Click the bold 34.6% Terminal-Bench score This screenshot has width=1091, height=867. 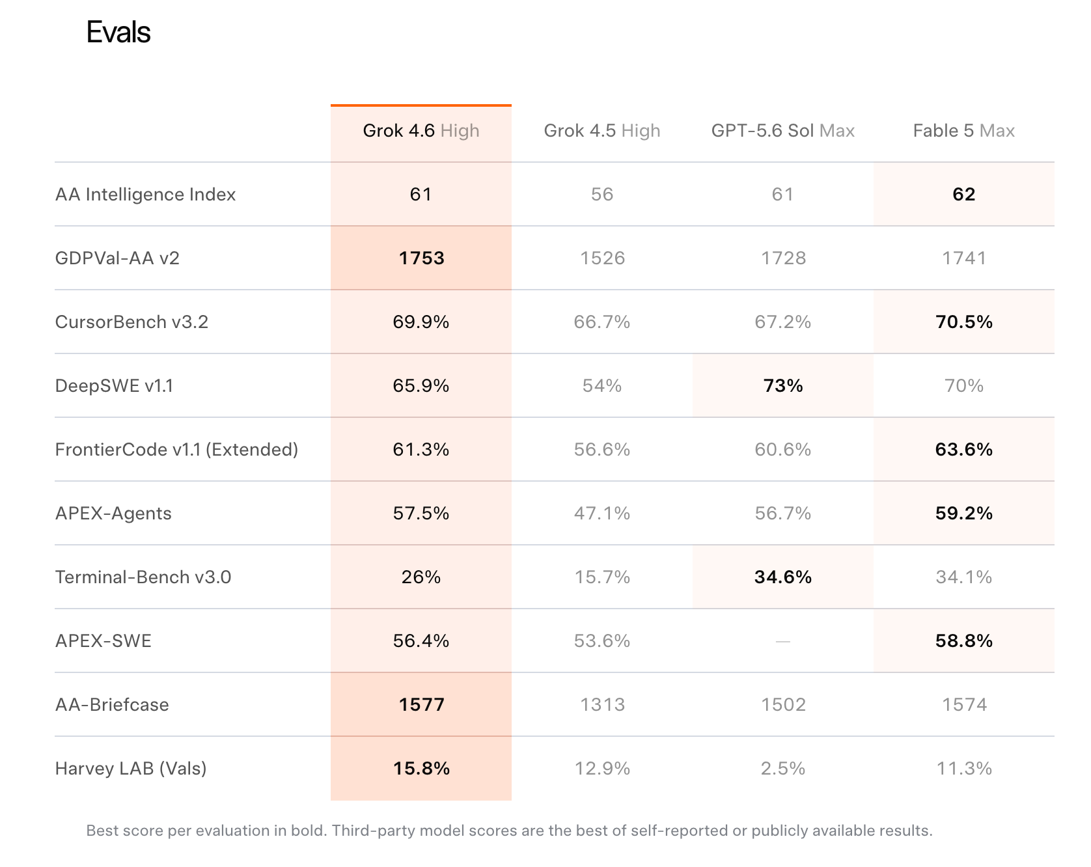783,577
